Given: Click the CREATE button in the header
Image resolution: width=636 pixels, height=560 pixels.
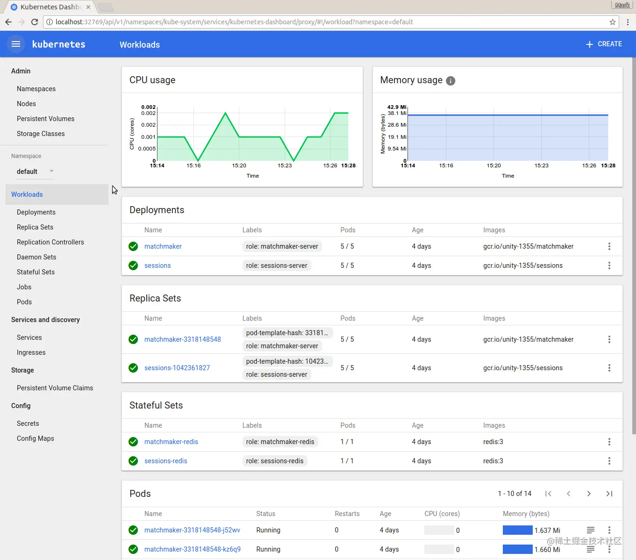Looking at the screenshot, I should click(603, 44).
